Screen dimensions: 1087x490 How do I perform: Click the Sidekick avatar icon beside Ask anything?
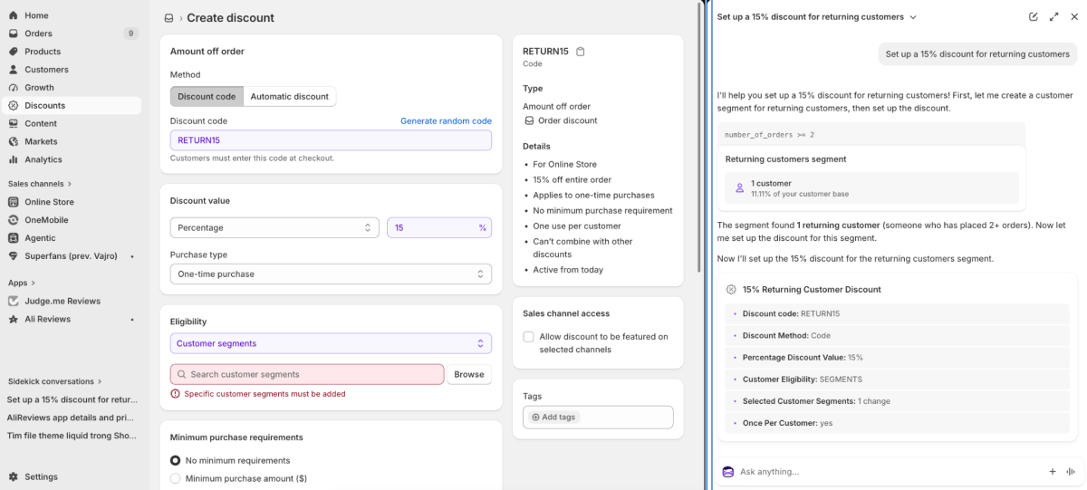pos(728,472)
